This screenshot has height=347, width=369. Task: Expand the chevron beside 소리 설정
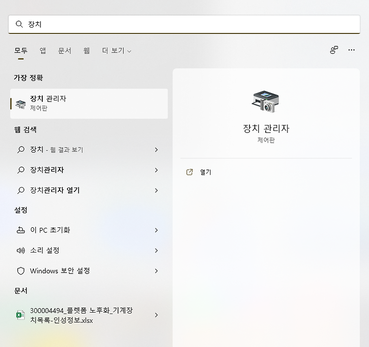(156, 251)
